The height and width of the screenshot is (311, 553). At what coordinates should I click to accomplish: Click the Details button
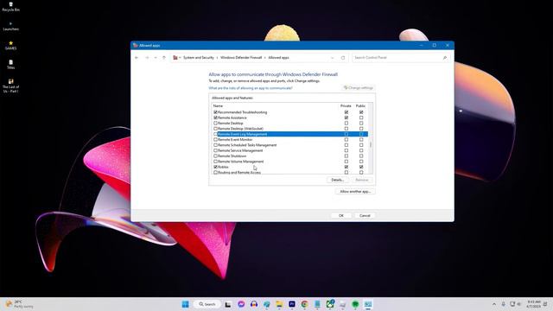pyautogui.click(x=338, y=180)
